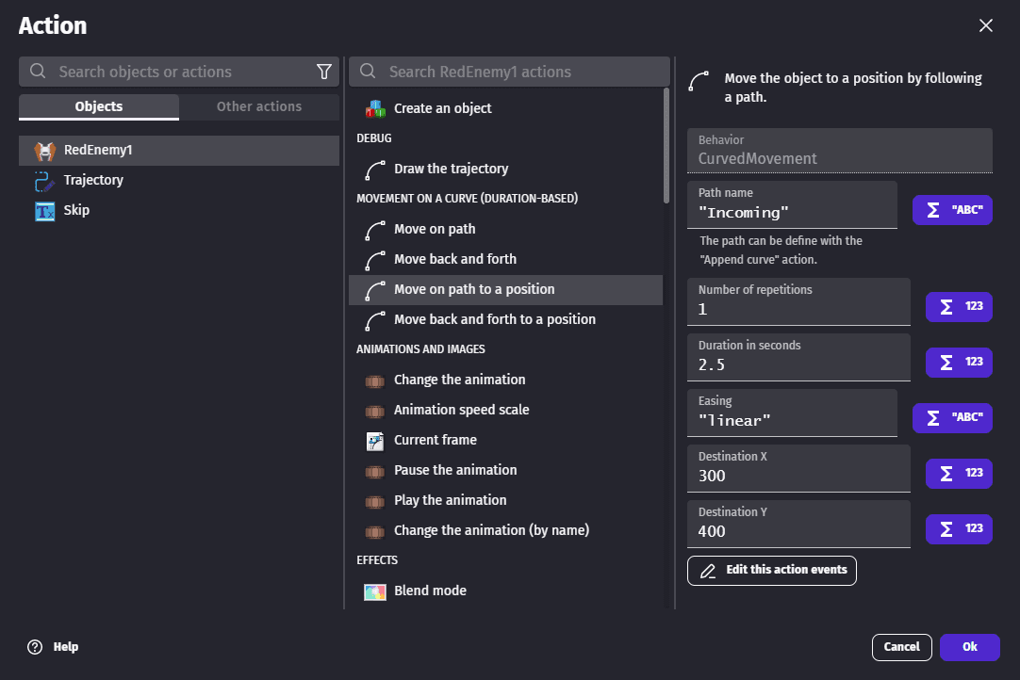Image resolution: width=1020 pixels, height=680 pixels.
Task: Click the filter icon in object search
Action: coord(323,72)
